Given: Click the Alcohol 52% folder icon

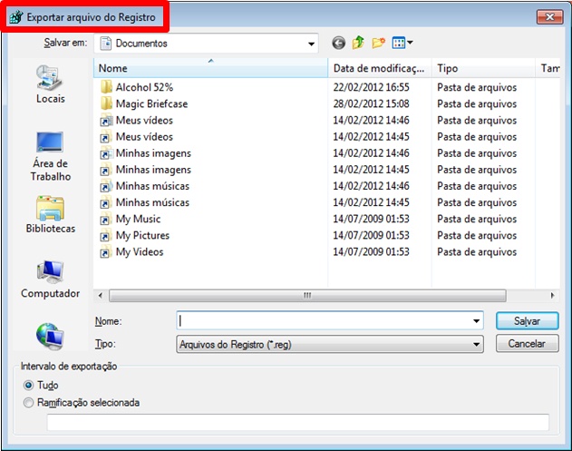Looking at the screenshot, I should coord(106,87).
